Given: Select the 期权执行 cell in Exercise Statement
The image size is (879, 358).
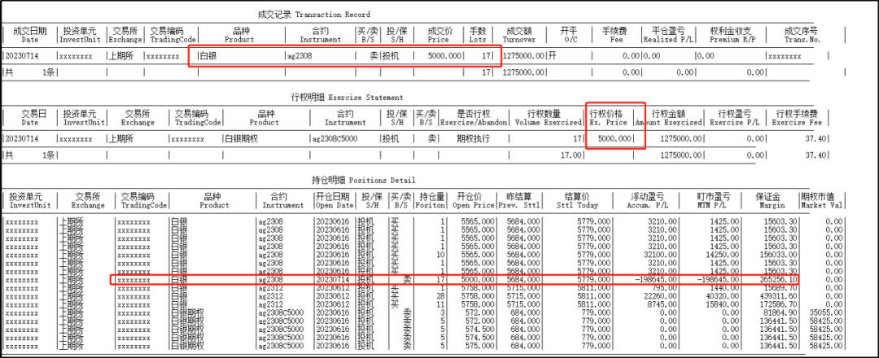Looking at the screenshot, I should coord(474,139).
